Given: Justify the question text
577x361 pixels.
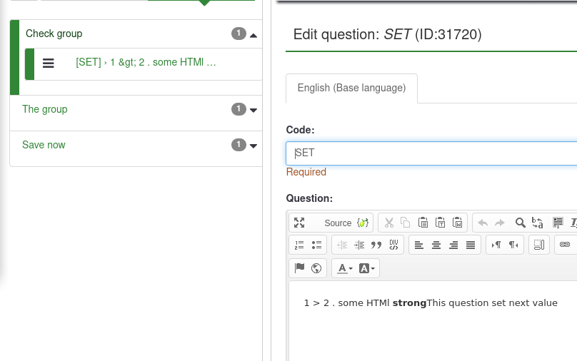Looking at the screenshot, I should coord(471,245).
